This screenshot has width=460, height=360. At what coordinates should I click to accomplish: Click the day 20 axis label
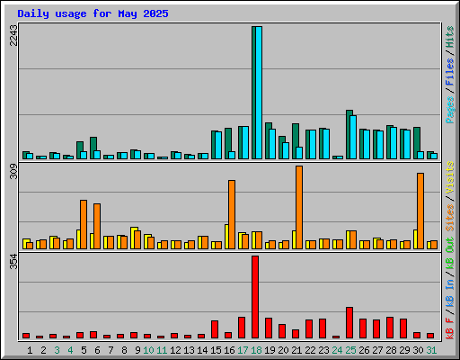(283, 350)
